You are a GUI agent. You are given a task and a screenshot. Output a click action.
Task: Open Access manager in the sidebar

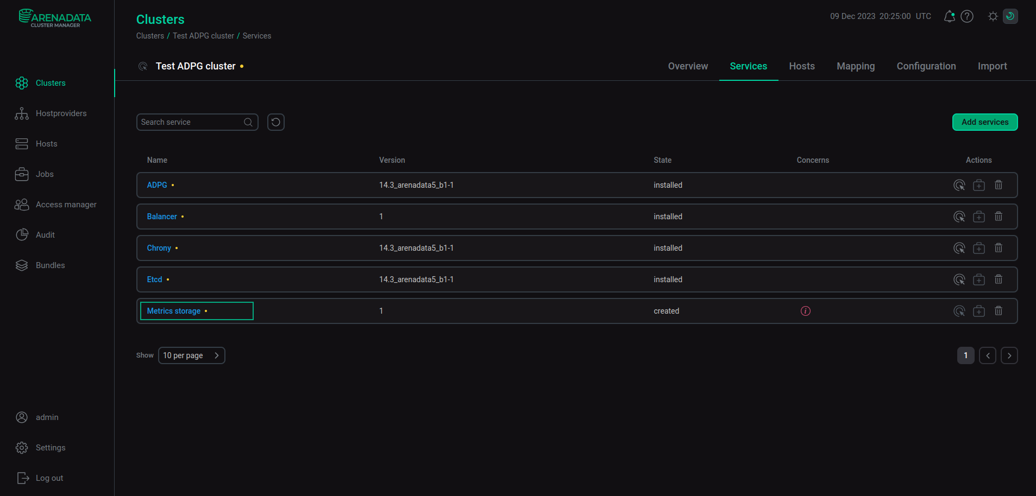pos(57,205)
